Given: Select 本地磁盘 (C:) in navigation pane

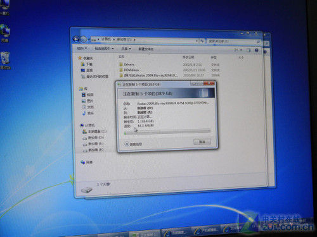Looking at the screenshot, I should pyautogui.click(x=94, y=131).
